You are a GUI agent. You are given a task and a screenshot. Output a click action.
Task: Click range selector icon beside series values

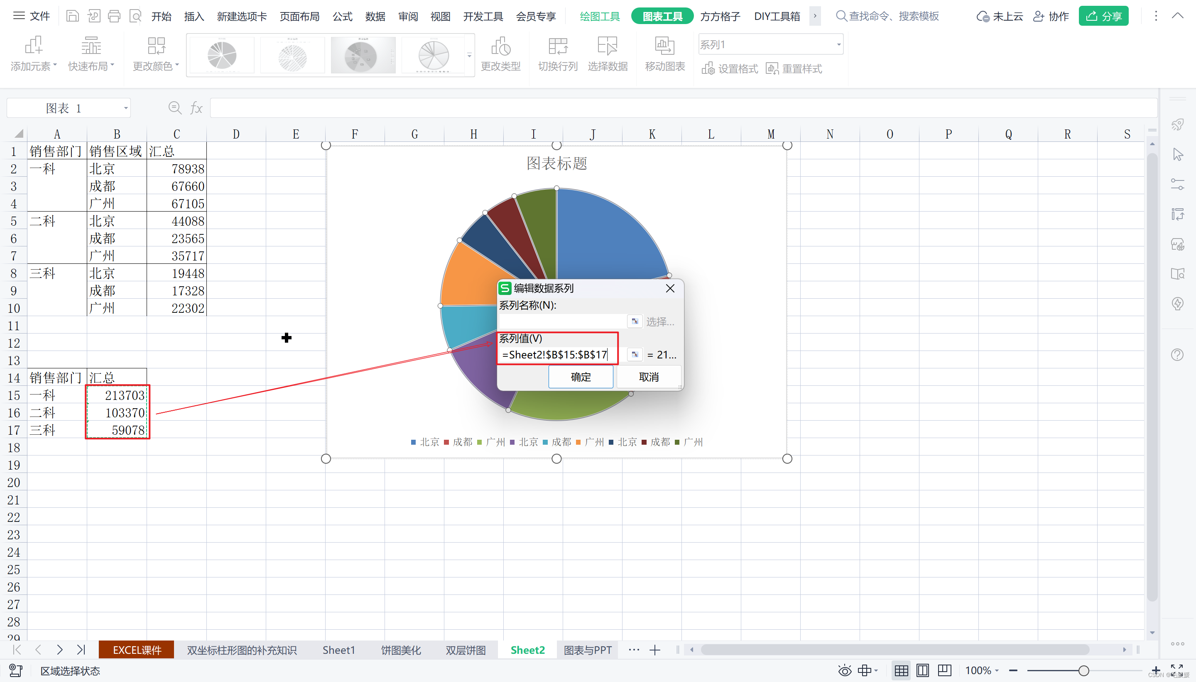635,355
